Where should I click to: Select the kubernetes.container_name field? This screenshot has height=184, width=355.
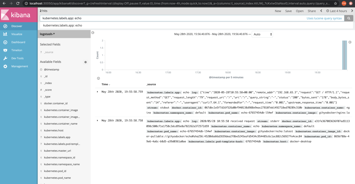click(x=61, y=123)
